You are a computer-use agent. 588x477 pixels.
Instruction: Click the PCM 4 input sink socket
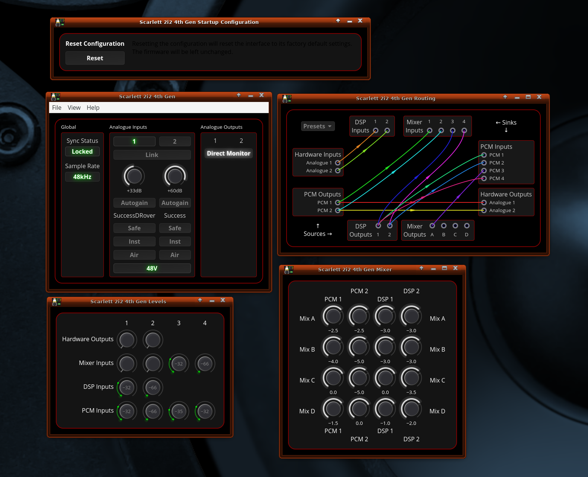484,178
